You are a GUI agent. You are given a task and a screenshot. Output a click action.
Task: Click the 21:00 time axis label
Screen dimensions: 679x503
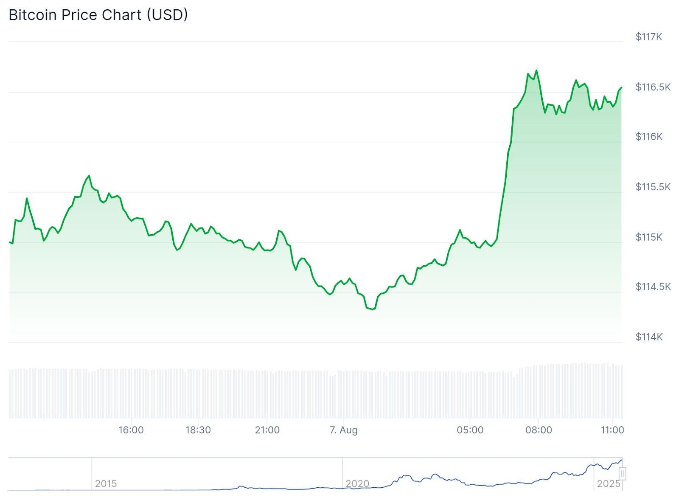[x=267, y=430]
